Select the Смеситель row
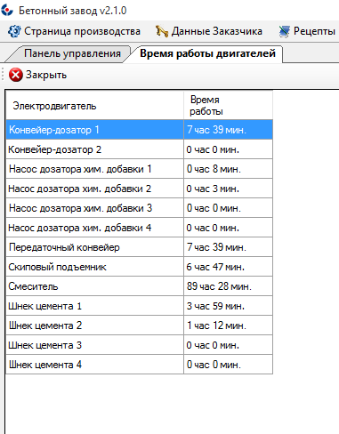Viewport: 339px width, 434px height. click(139, 286)
